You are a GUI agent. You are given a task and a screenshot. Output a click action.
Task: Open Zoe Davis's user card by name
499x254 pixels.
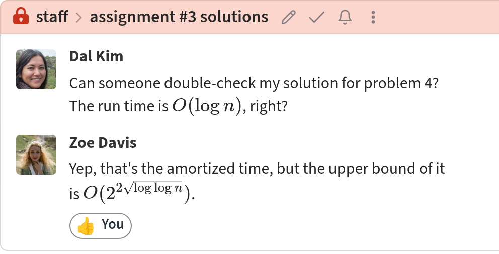coord(103,142)
